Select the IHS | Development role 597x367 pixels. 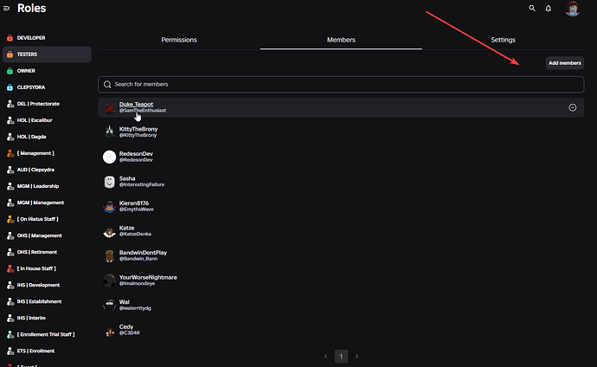coord(47,285)
